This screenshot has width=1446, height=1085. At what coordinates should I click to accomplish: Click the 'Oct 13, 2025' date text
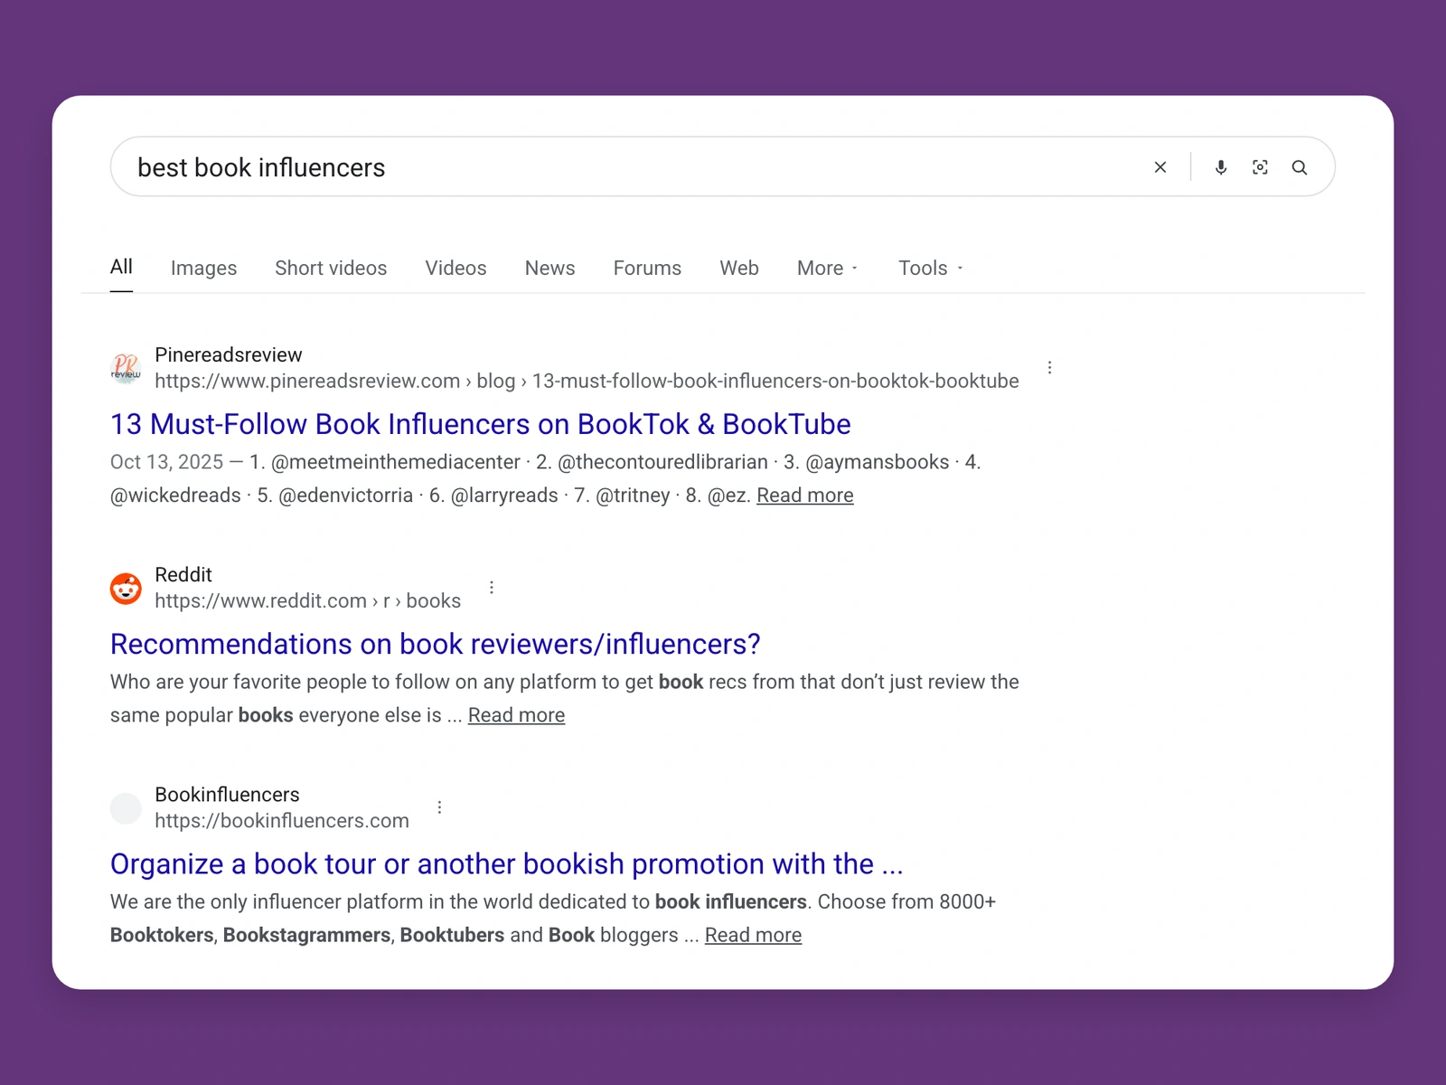pos(166,462)
